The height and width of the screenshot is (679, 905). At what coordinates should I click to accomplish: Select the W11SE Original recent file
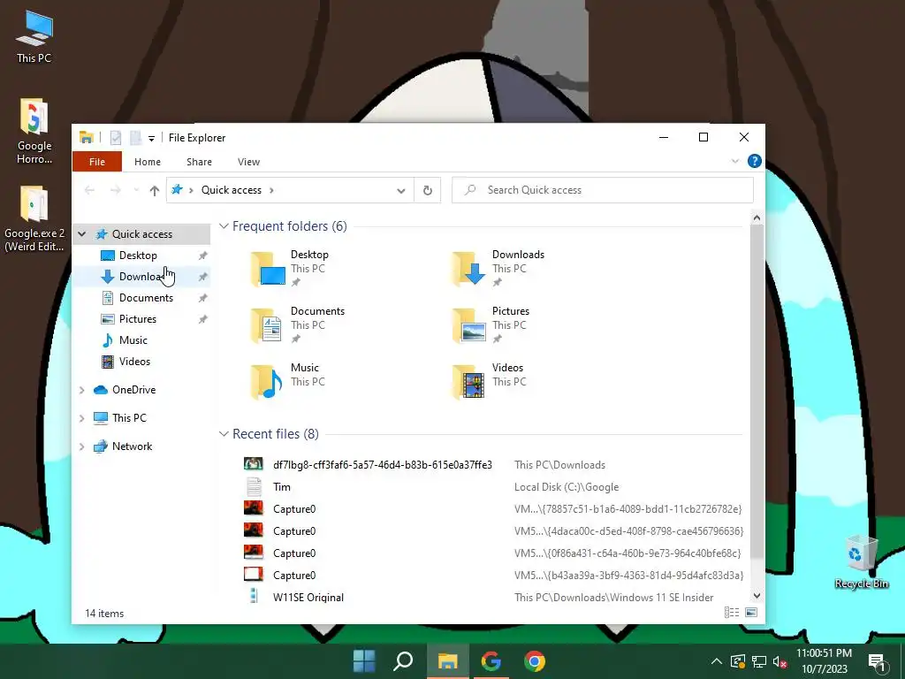491,597
